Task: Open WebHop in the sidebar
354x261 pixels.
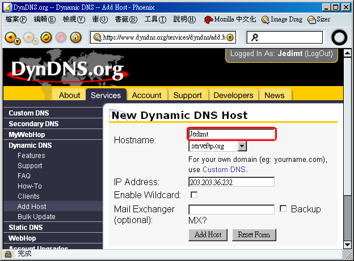Action: (22, 238)
